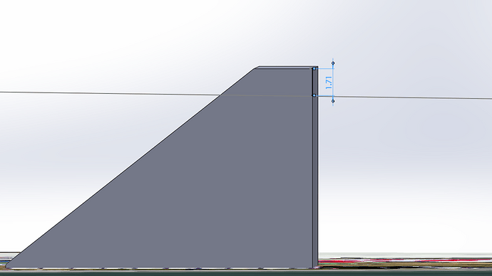492x276 pixels.
Task: Click the upper dimension arrow handle
Action: (x=333, y=63)
